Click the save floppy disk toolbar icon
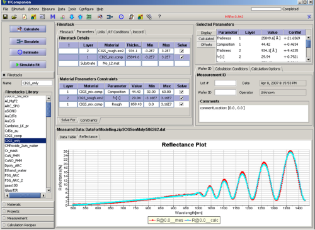Viewport: 315px width, 230px height. [5, 17]
